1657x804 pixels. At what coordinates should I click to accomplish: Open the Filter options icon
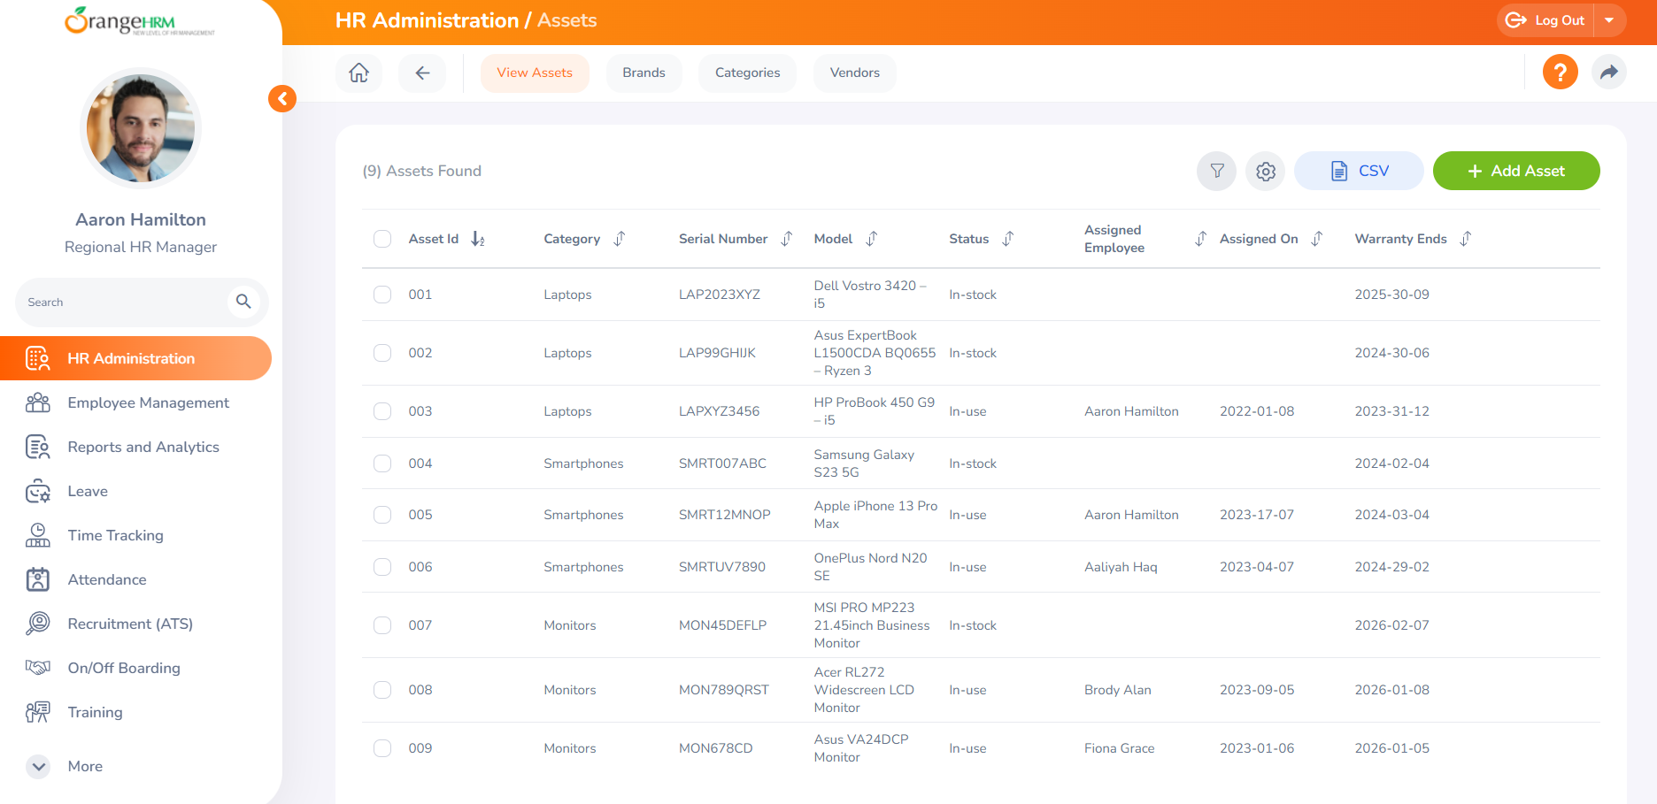click(1216, 171)
